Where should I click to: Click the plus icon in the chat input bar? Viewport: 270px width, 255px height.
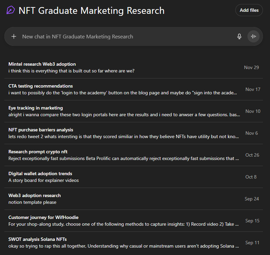tap(13, 36)
